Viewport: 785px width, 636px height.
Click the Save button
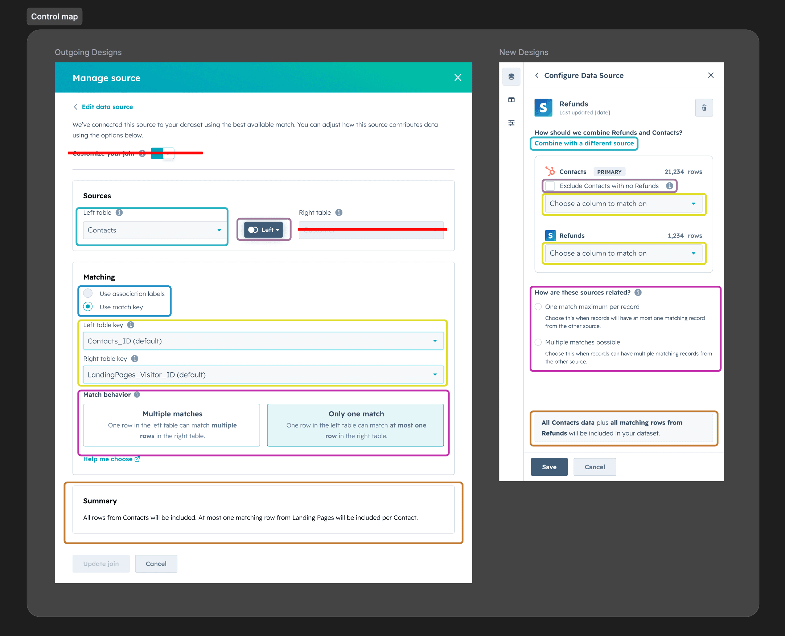pyautogui.click(x=548, y=467)
